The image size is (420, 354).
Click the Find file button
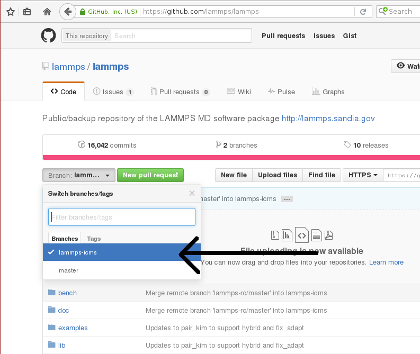(321, 175)
